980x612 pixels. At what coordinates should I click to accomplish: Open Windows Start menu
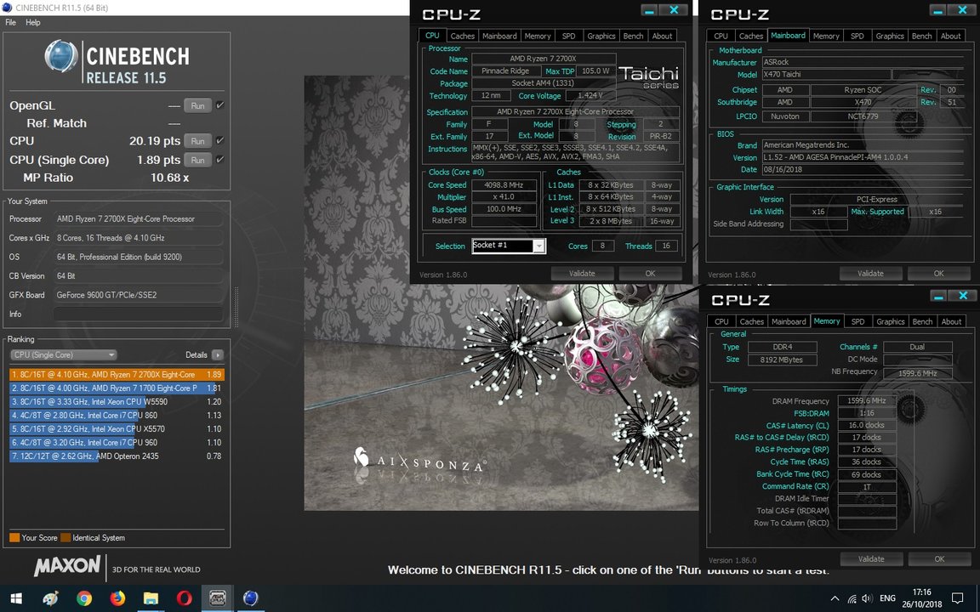click(16, 598)
